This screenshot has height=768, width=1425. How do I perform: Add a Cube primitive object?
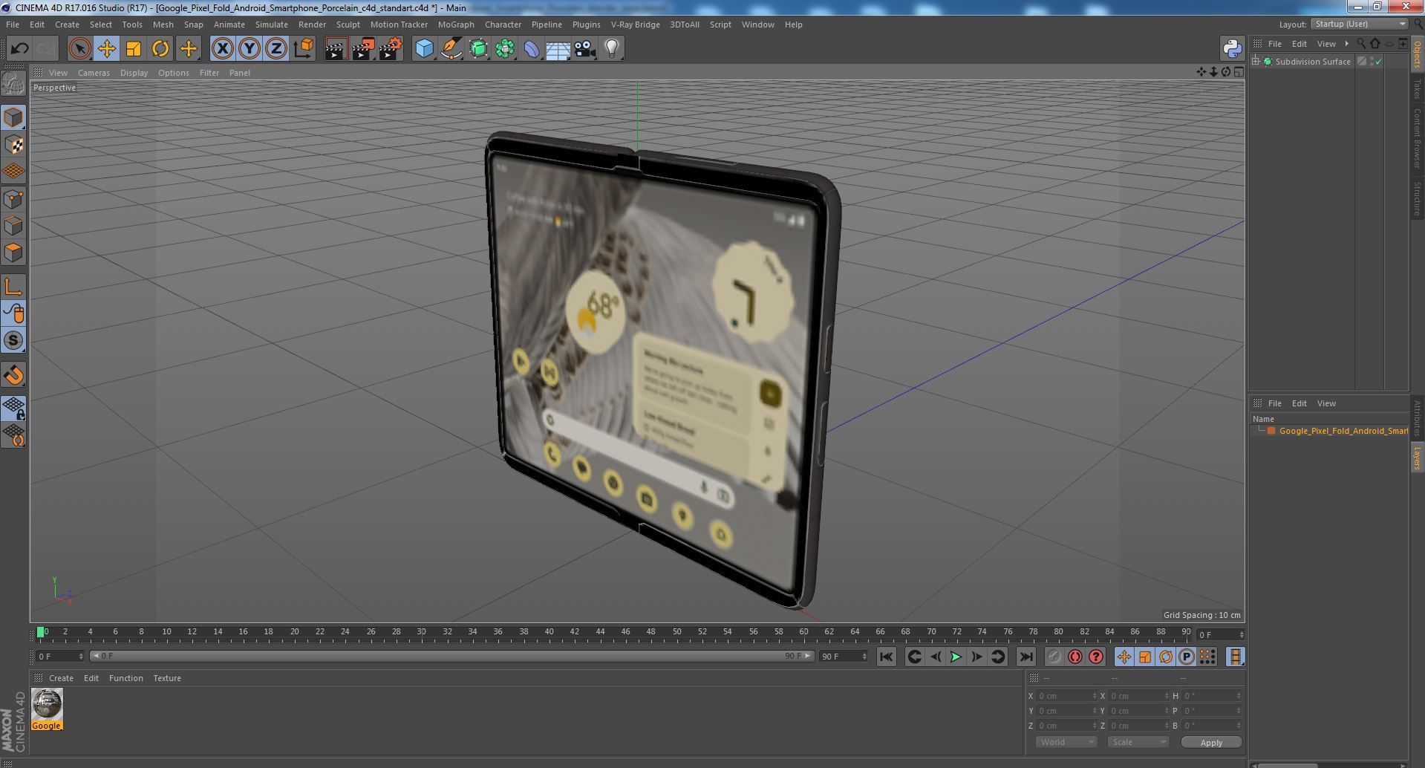coord(424,49)
